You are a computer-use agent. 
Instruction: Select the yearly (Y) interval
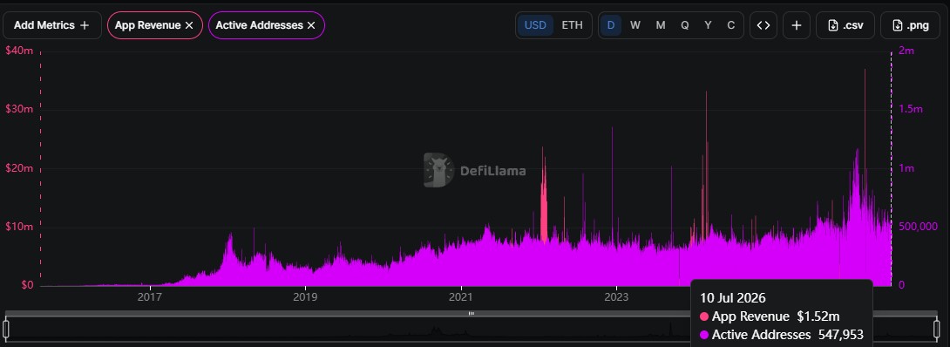tap(709, 25)
